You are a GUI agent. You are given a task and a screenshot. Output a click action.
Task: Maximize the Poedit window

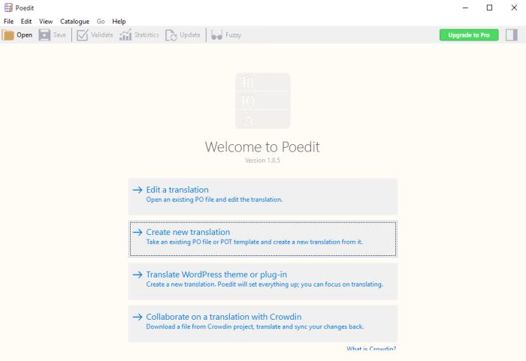[x=489, y=8]
